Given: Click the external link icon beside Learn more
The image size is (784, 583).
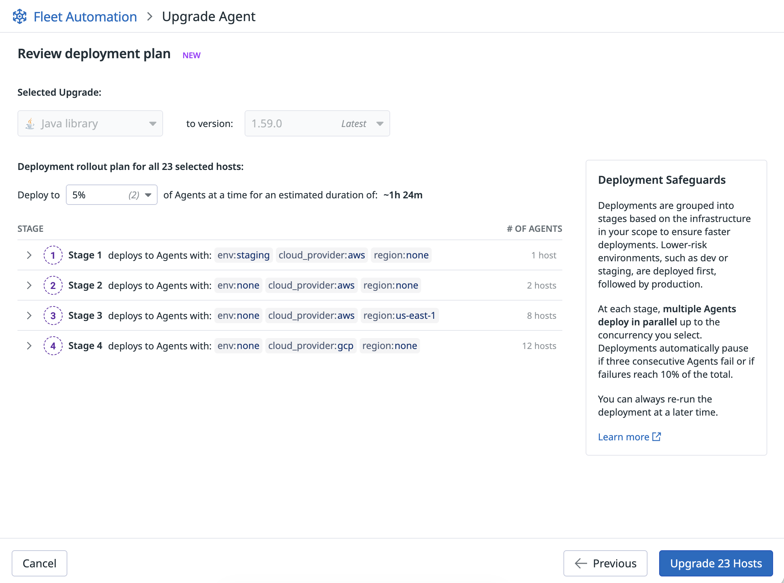Looking at the screenshot, I should [x=657, y=437].
